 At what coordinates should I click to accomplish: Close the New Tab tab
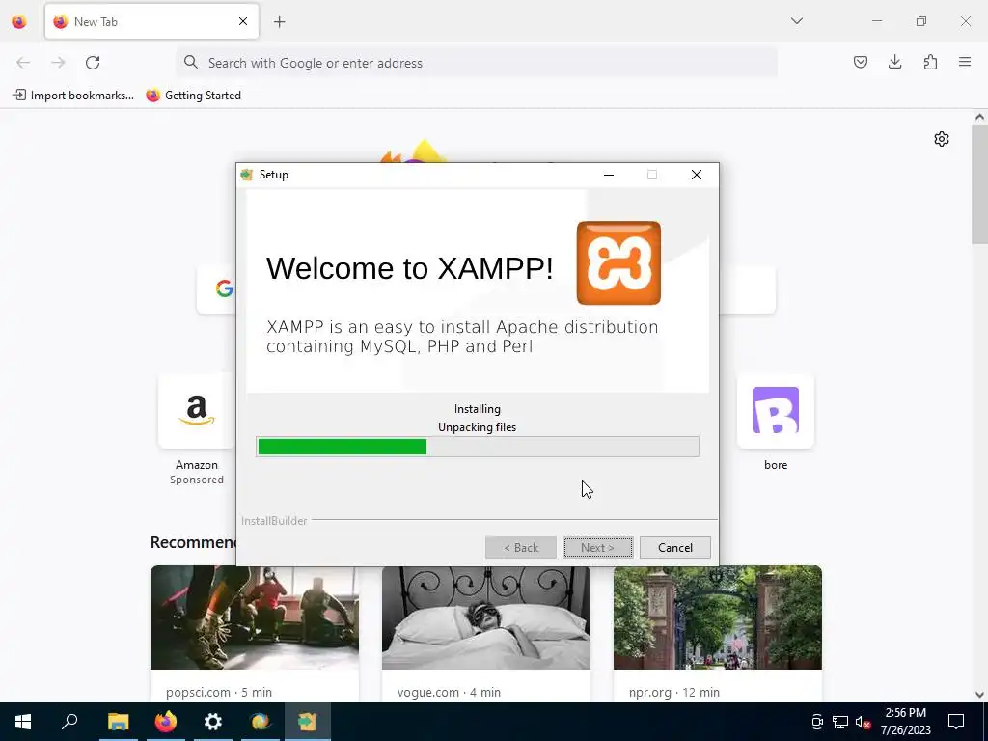(243, 21)
